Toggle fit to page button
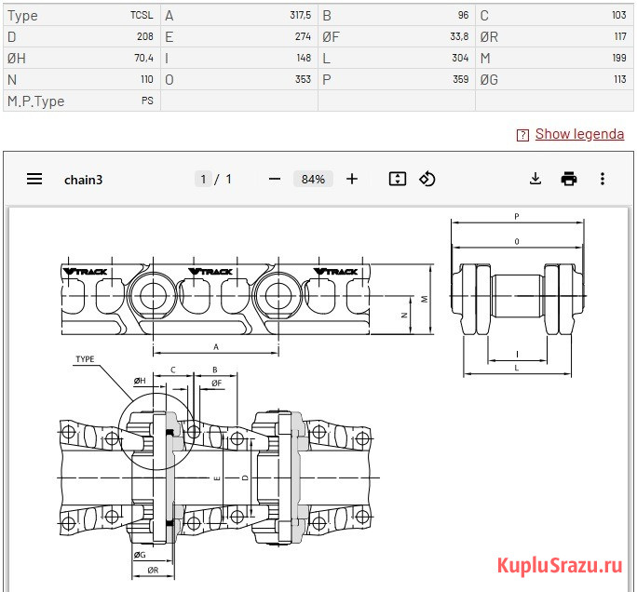The width and height of the screenshot is (637, 592). click(x=398, y=179)
